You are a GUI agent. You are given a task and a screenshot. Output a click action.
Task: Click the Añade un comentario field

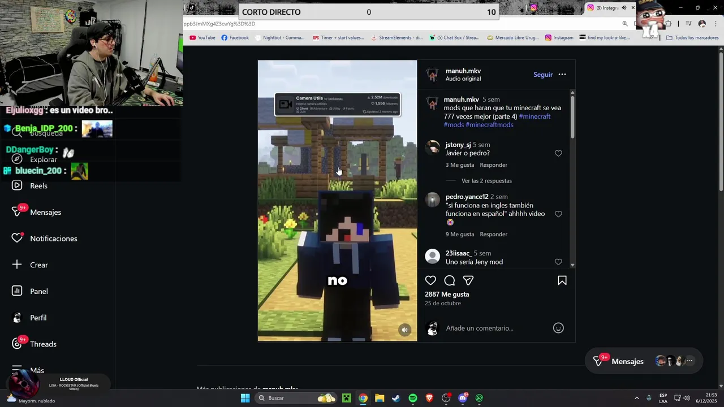coord(495,328)
